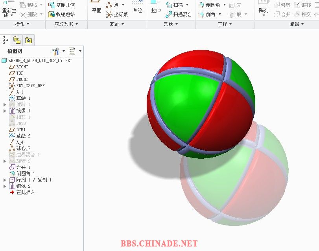Switch to the folder browser tab

tap(17, 40)
